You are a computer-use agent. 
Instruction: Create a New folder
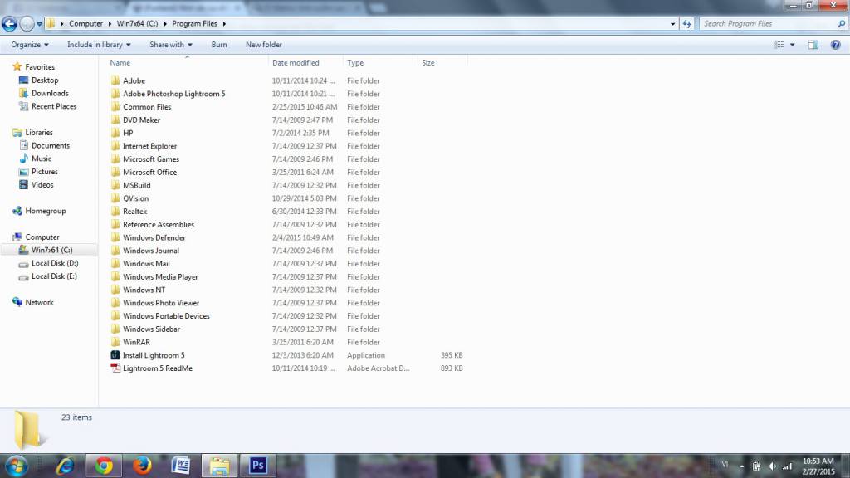pos(263,45)
